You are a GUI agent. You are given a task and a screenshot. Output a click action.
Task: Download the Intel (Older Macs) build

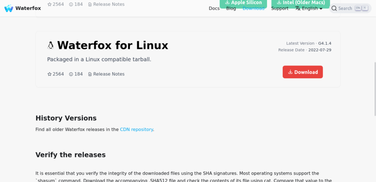pos(301,3)
